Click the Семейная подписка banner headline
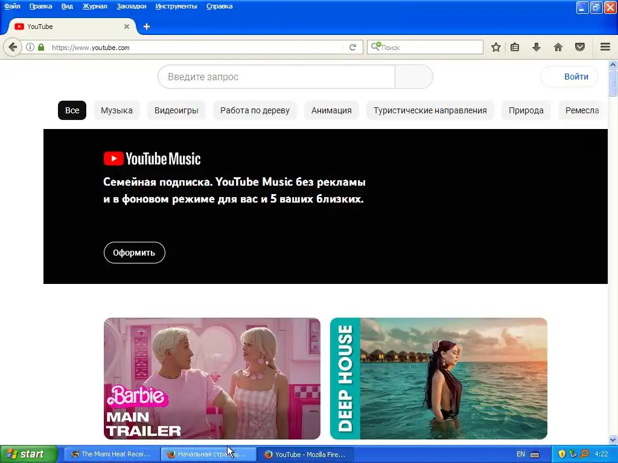 tap(234, 190)
